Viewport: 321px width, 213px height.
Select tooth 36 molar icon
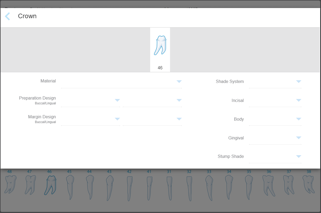click(x=269, y=185)
